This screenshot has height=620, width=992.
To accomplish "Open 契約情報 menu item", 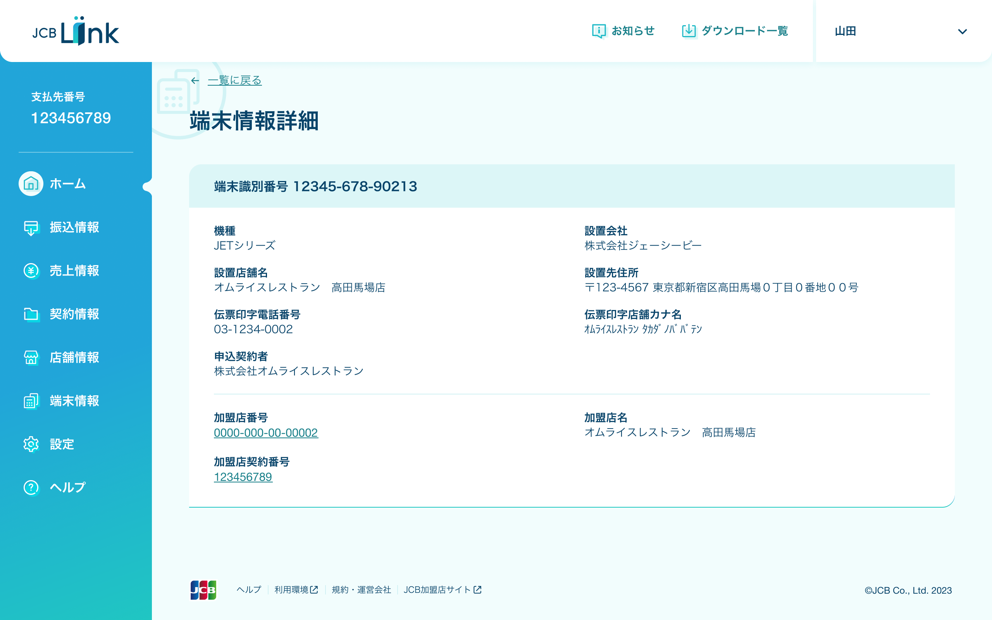I will pos(74,314).
